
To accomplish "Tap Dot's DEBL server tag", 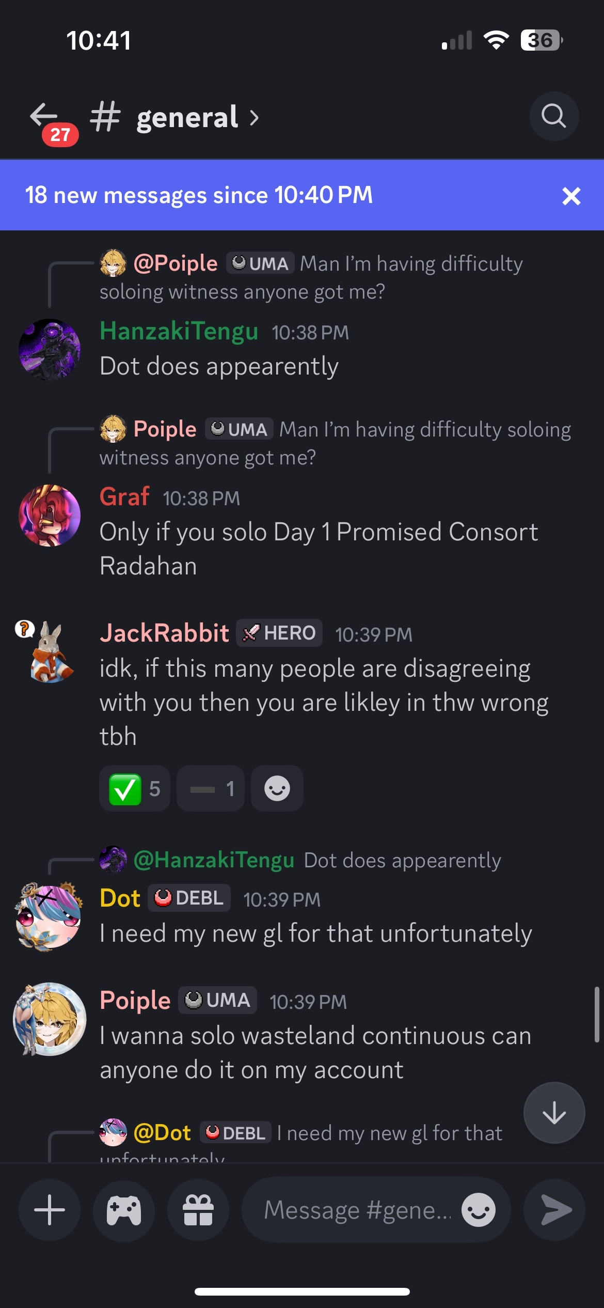I will [x=189, y=898].
